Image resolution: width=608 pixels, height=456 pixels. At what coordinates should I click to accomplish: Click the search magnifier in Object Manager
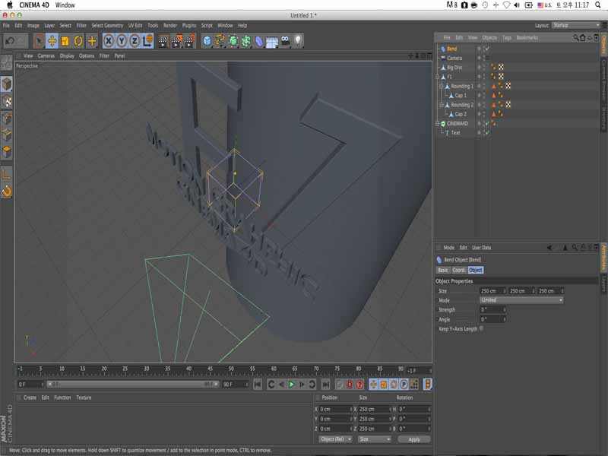[576, 37]
